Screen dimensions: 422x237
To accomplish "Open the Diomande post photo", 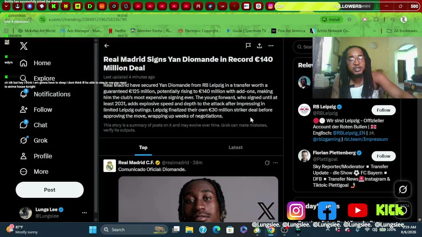I will coord(198,199).
